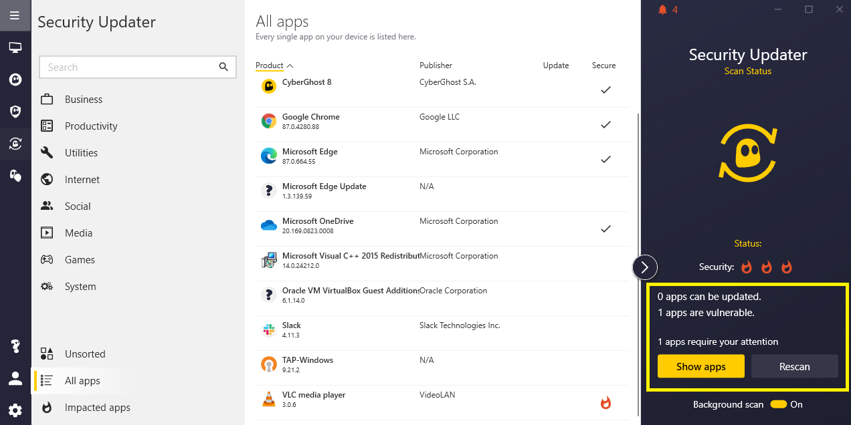The width and height of the screenshot is (851, 425).
Task: Collapse the side panel with arrow button
Action: pos(645,267)
